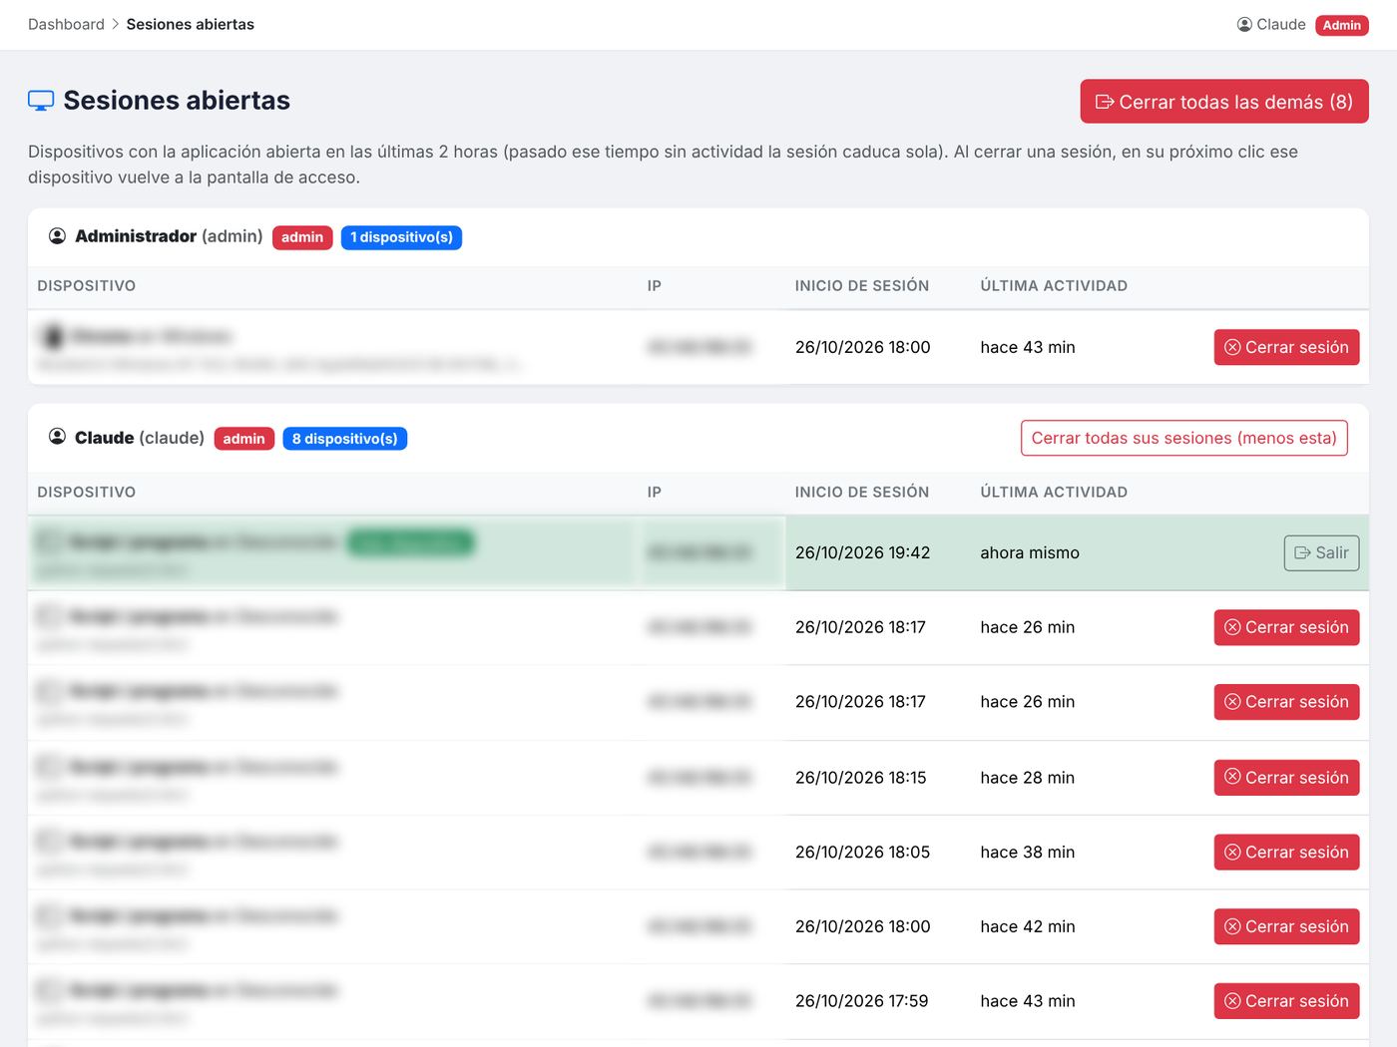Close the second 18:17 session row
The height and width of the screenshot is (1047, 1397).
1286,702
